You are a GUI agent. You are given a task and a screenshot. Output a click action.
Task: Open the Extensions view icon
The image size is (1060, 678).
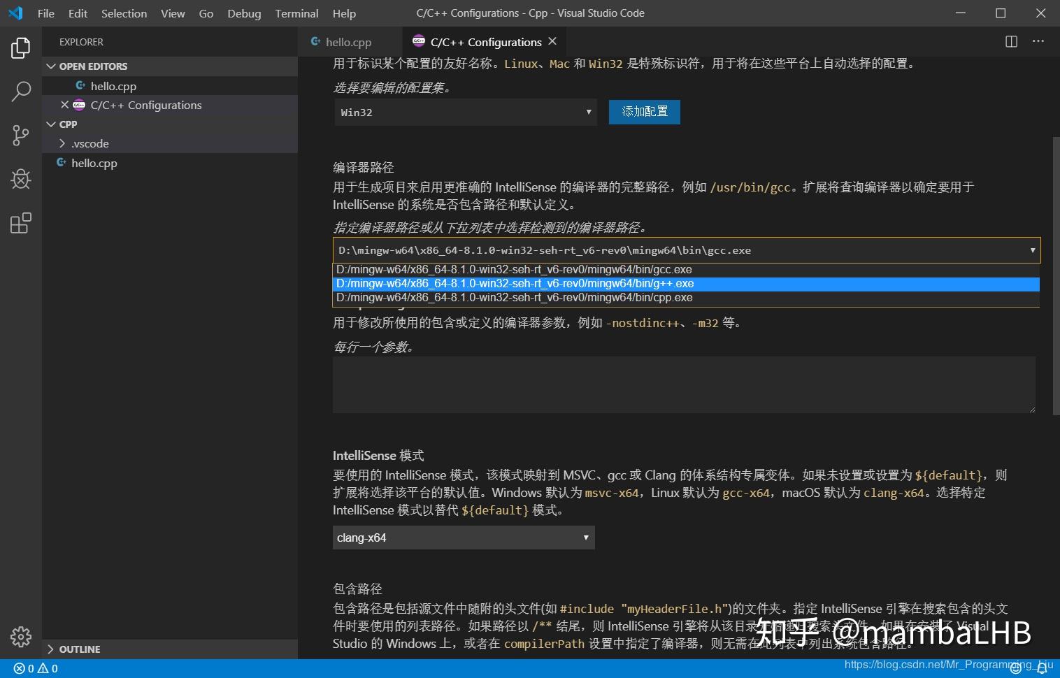(21, 223)
